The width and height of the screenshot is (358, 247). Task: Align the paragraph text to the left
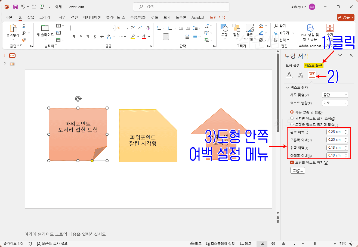(159, 37)
